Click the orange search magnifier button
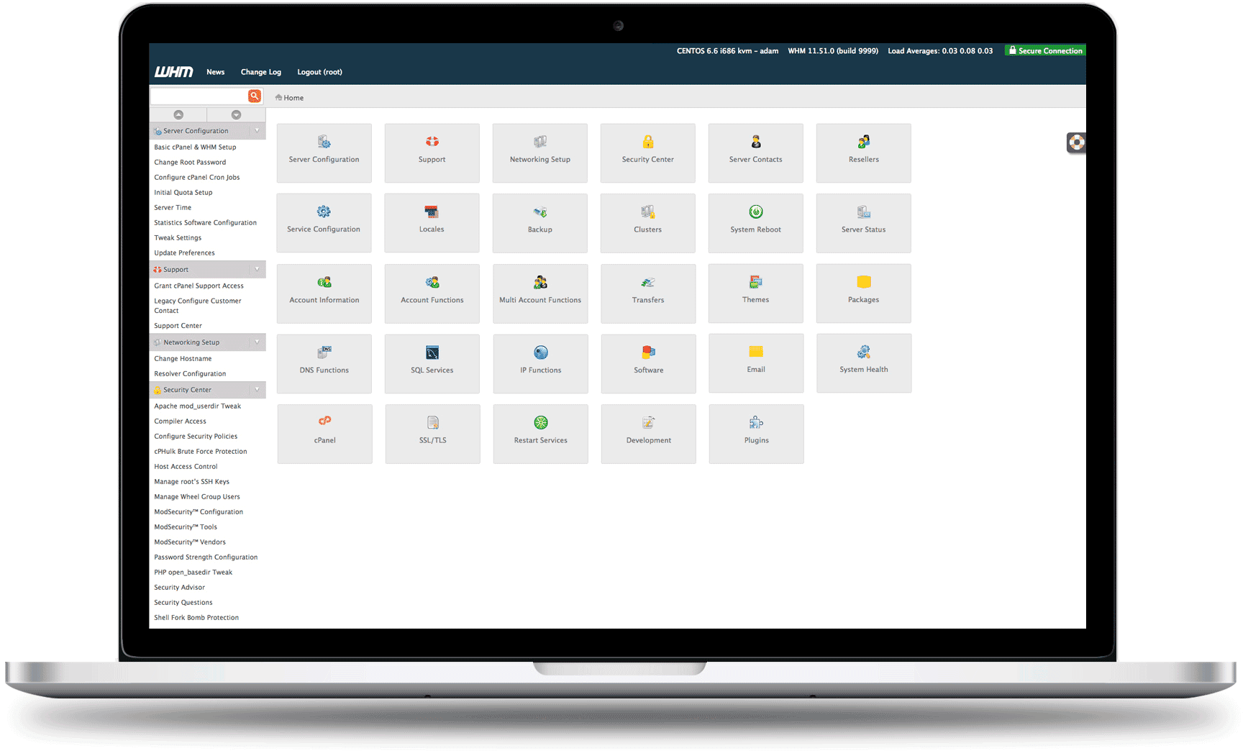Screen dimensions: 1248x756 click(255, 96)
